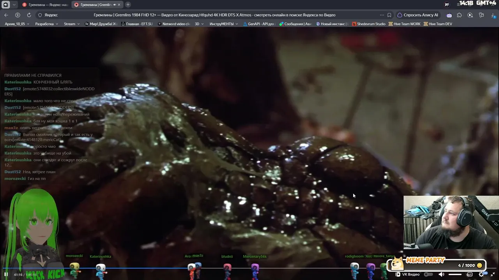Mute the Gremlins tab audio icon
Screen dimensions: 499x280
pos(115,5)
